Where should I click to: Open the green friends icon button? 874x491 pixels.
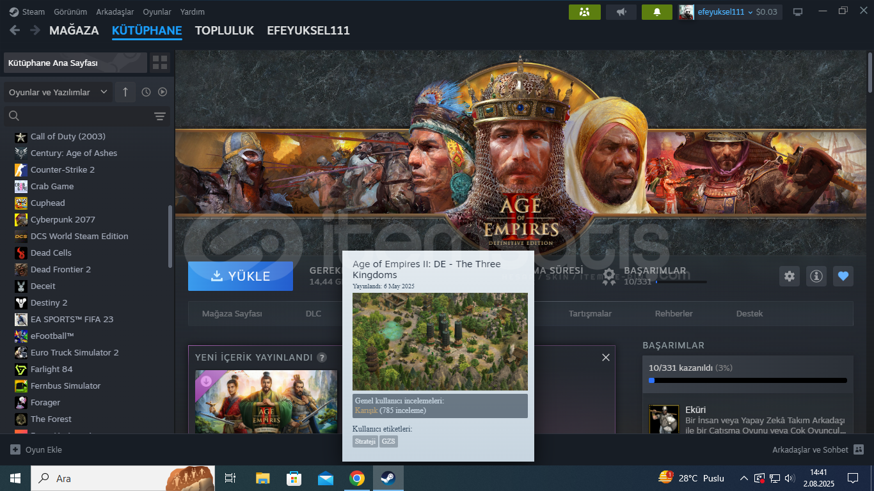click(585, 12)
